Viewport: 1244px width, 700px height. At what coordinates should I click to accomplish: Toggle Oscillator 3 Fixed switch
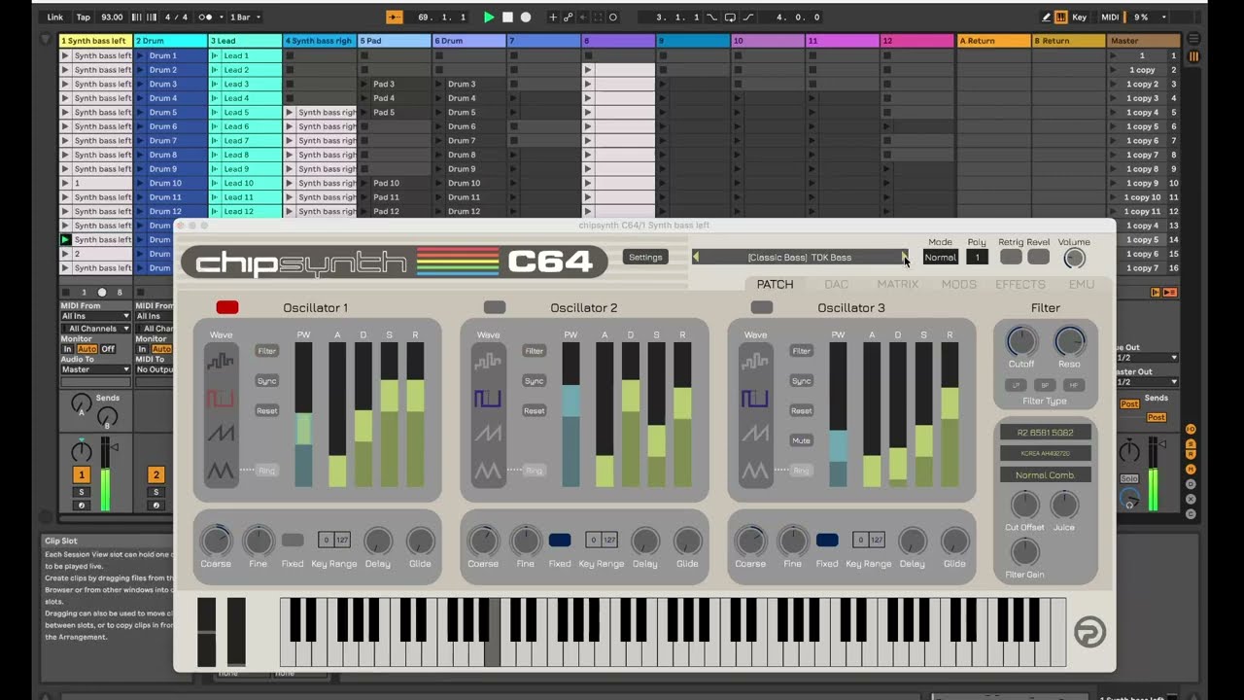tap(827, 540)
